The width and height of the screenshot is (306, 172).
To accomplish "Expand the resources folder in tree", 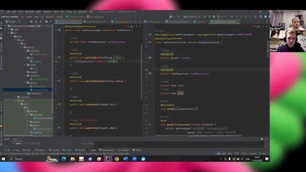I will (x=15, y=97).
